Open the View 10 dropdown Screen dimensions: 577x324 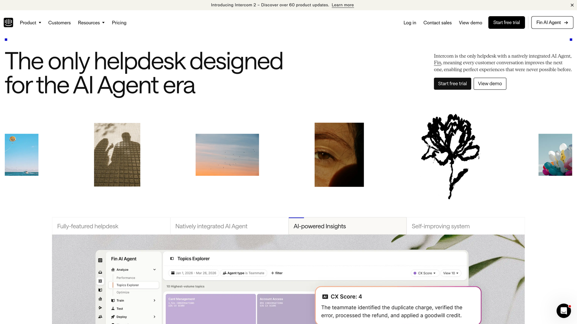pyautogui.click(x=450, y=273)
